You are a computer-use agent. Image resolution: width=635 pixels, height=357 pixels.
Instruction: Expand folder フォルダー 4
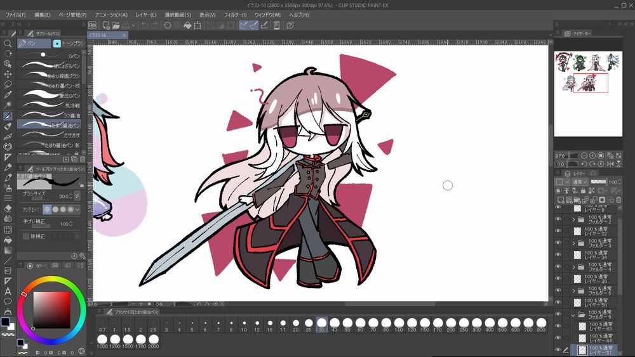click(573, 267)
